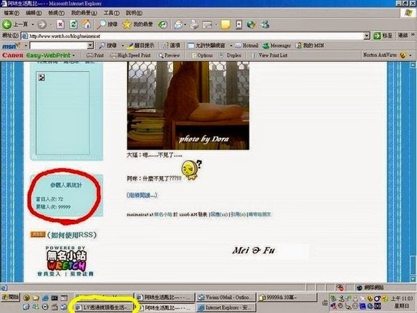Switch to LV透過鏡頭看生活~ taskbar window
417x313 pixels.
(104, 307)
